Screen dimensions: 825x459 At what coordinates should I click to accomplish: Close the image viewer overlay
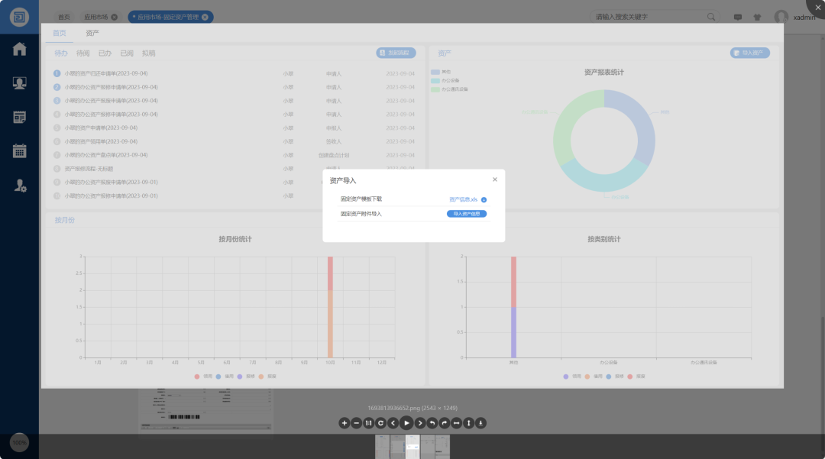(x=817, y=8)
